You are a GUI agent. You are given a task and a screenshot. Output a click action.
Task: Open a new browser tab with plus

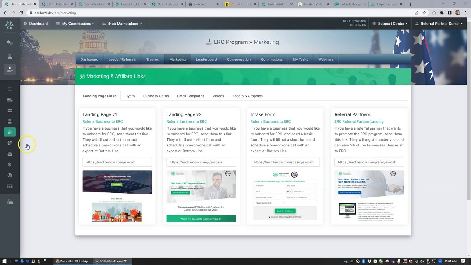click(x=410, y=4)
